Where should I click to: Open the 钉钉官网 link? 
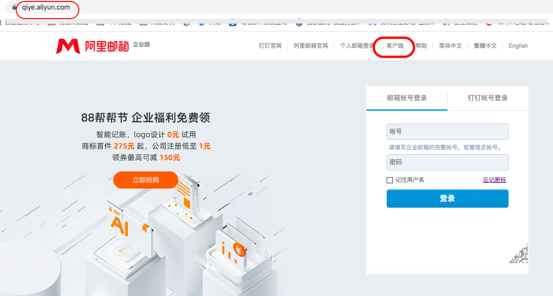270,46
